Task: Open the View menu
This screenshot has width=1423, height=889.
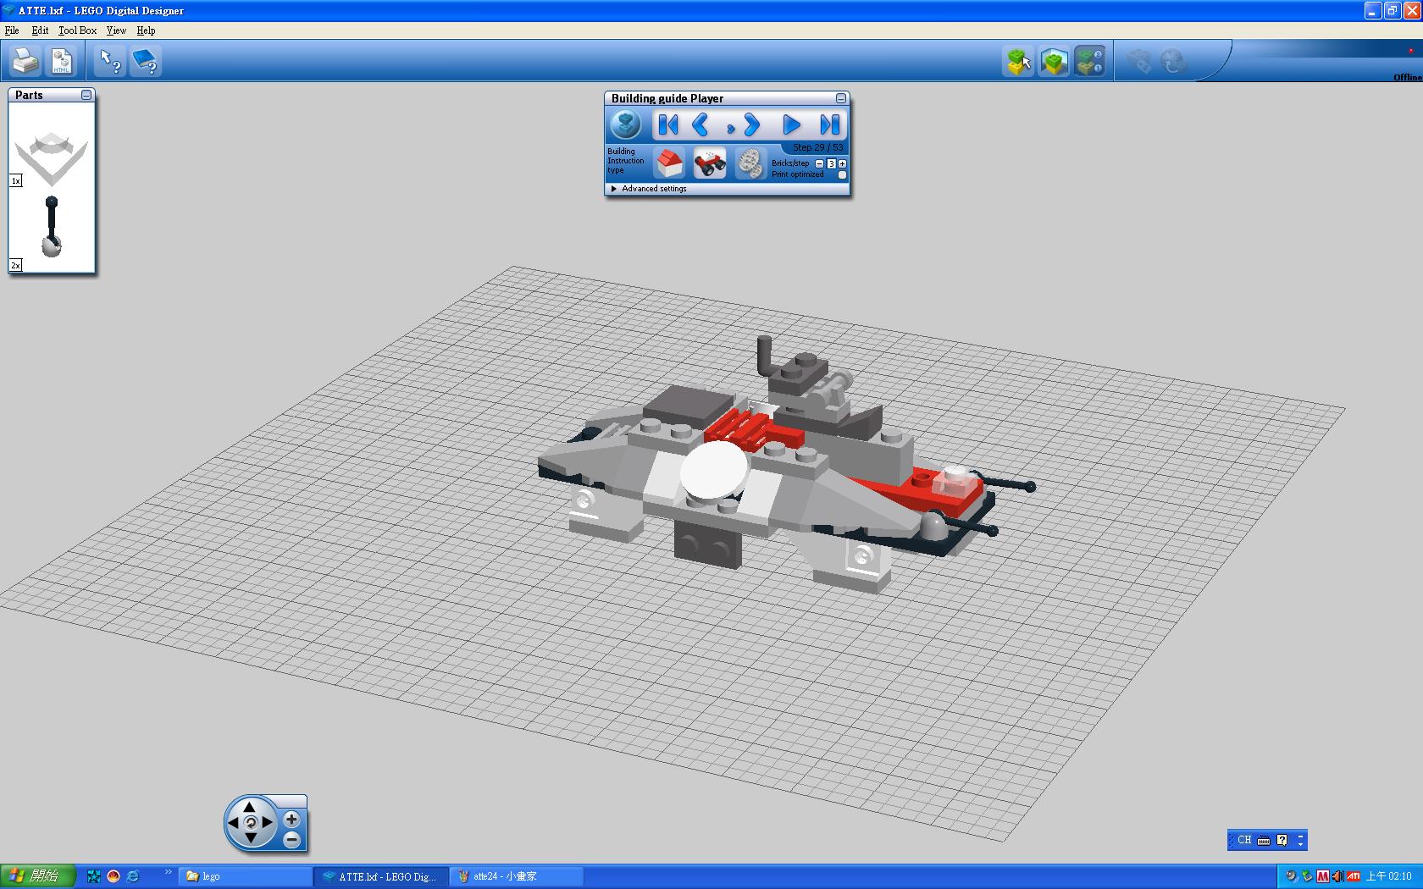Action: point(116,30)
